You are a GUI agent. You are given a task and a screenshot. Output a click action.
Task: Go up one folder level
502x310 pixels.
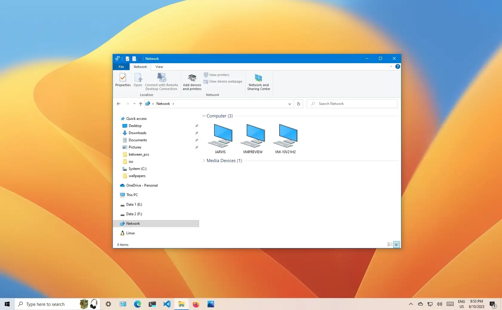coord(140,104)
